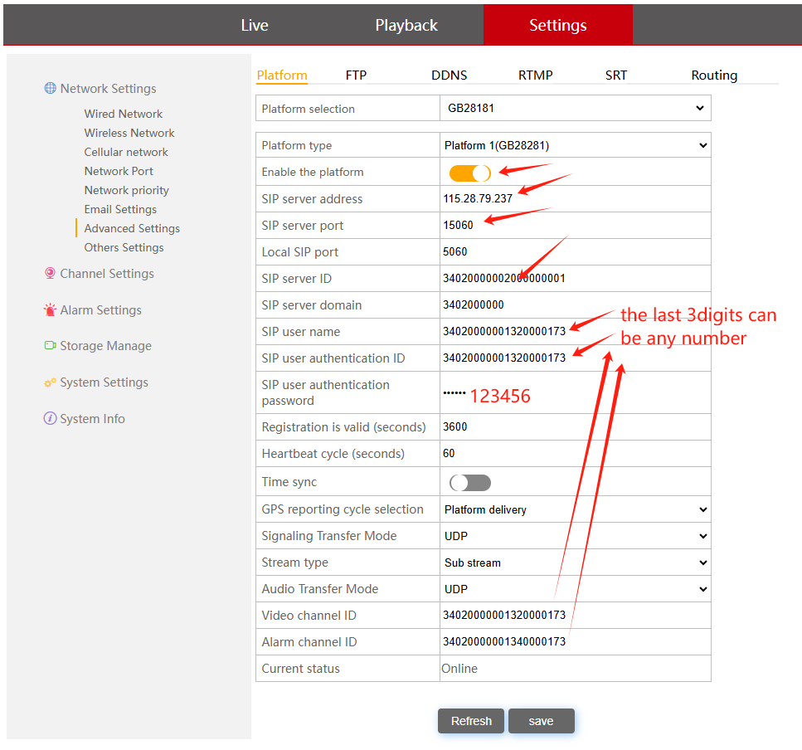Open Wireless Network settings in sidebar
The width and height of the screenshot is (802, 750).
(129, 133)
